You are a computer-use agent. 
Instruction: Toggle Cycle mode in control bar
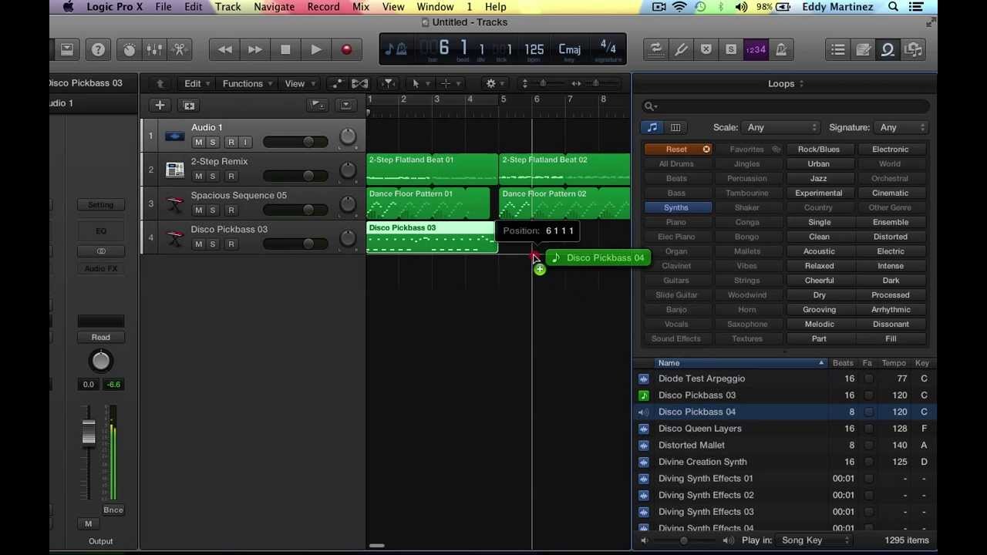pos(655,49)
